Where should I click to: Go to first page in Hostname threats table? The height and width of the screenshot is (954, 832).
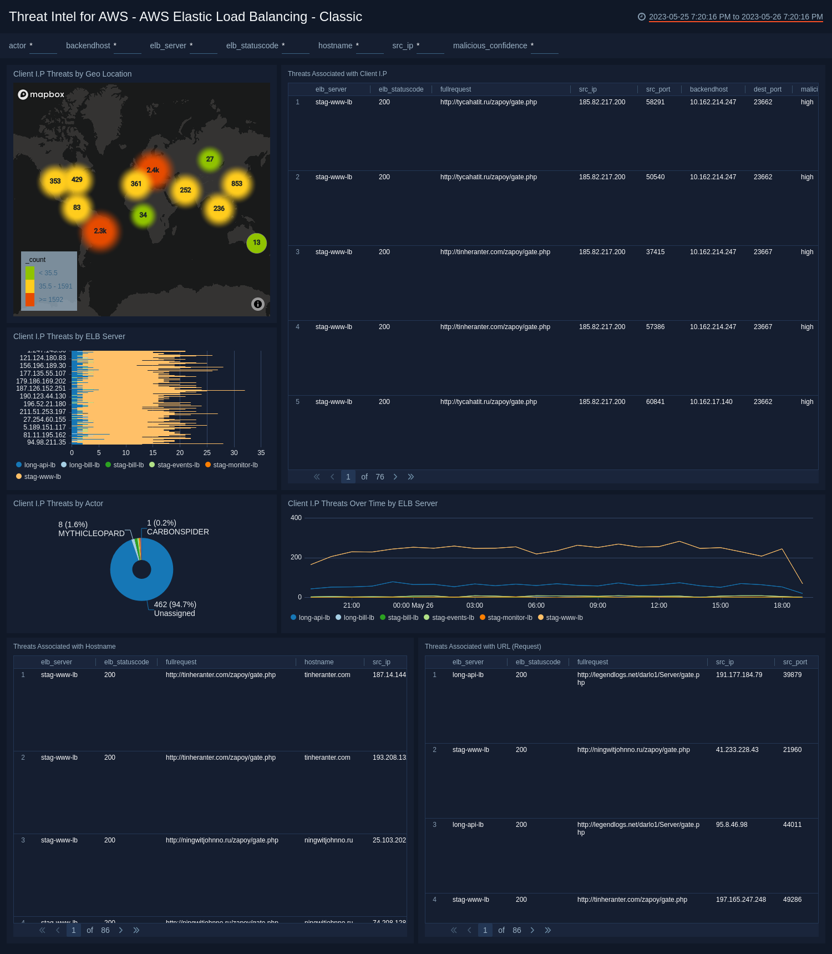pyautogui.click(x=42, y=930)
